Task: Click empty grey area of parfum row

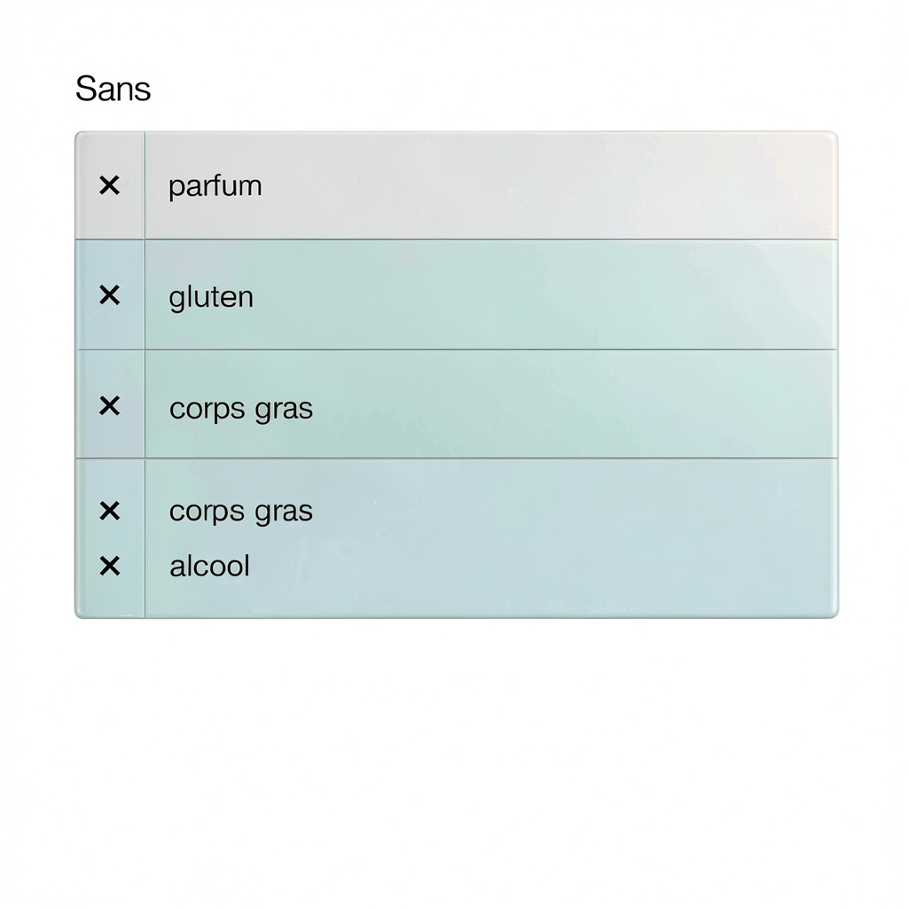Action: click(x=550, y=186)
